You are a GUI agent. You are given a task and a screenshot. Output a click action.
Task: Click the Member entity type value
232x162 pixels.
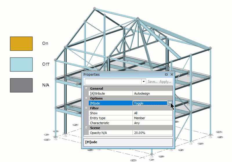[153, 118]
